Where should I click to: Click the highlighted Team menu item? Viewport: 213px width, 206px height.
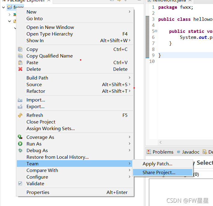tap(75, 164)
